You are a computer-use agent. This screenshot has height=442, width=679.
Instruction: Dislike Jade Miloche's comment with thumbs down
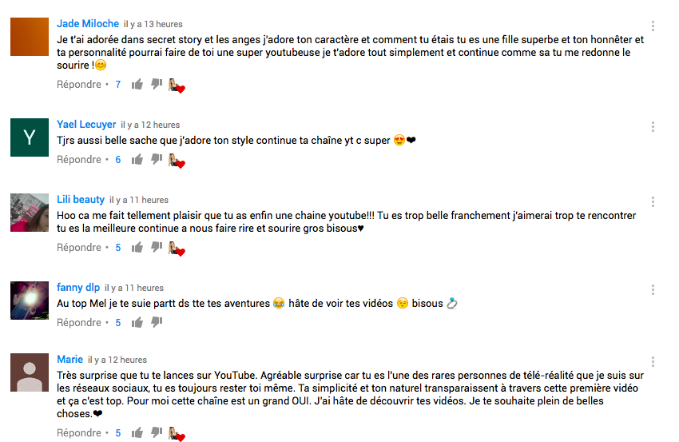[157, 84]
